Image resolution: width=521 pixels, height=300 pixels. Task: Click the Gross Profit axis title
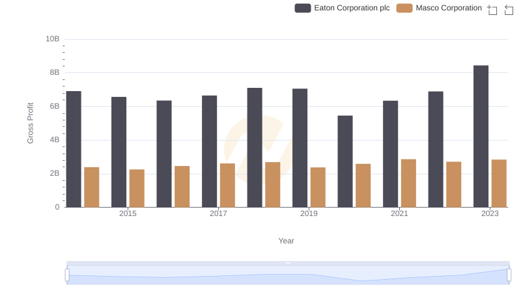30,123
